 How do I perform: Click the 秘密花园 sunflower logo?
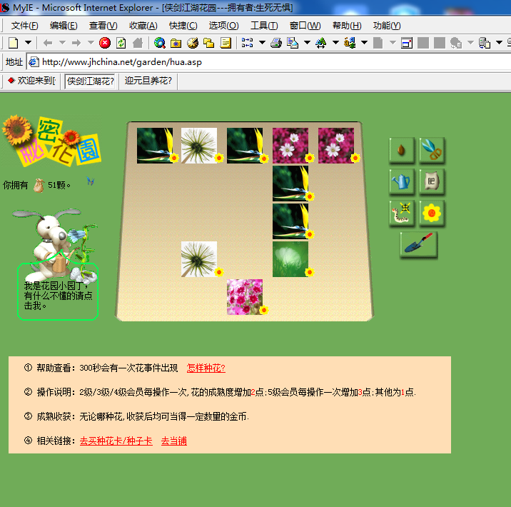(x=51, y=141)
